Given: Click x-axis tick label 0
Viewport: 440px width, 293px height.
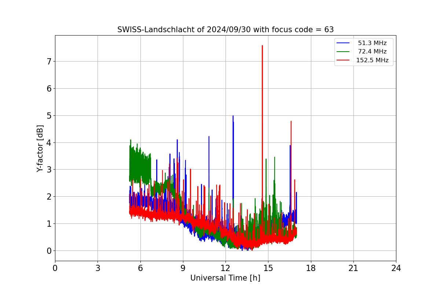Looking at the screenshot, I should pyautogui.click(x=55, y=268).
